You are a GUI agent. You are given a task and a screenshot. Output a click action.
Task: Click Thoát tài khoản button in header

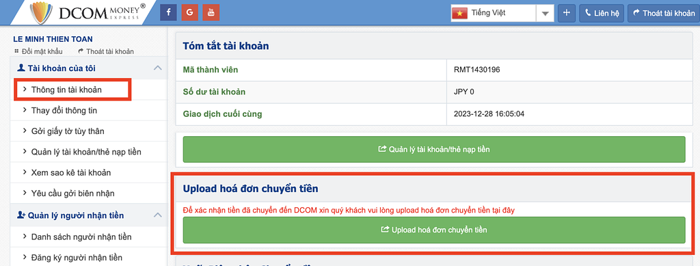pos(664,13)
